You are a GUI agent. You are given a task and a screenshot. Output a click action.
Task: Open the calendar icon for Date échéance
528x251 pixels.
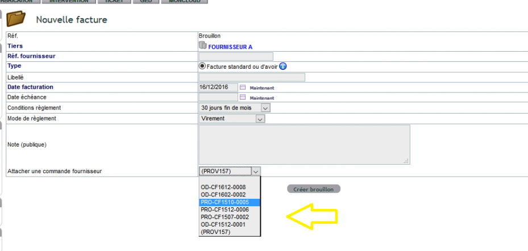click(243, 97)
